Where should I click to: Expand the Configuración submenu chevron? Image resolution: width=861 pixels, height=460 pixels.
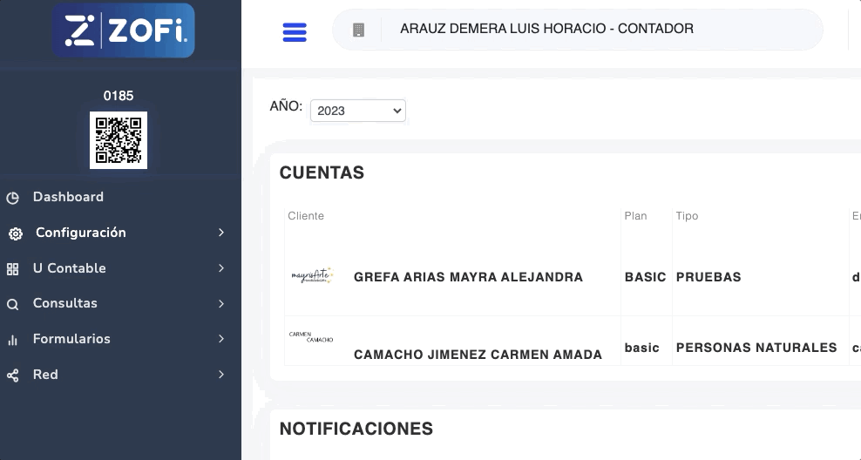221,233
